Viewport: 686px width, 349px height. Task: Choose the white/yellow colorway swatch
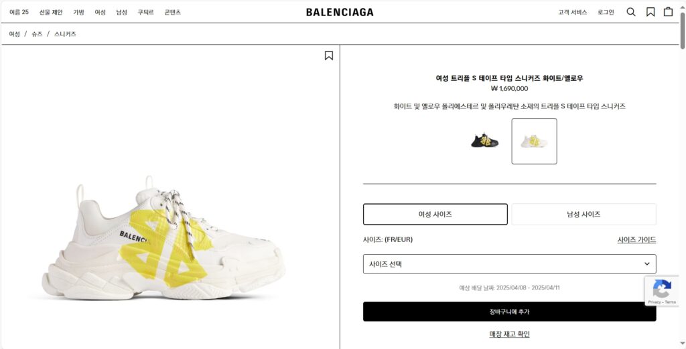click(534, 141)
